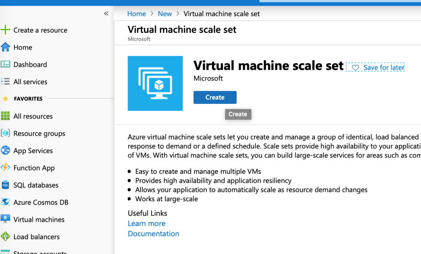
Task: Click the Function App lightning icon
Action: point(5,167)
